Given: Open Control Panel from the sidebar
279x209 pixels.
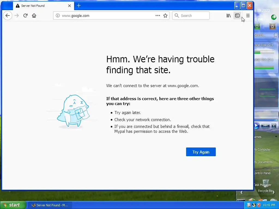Looking at the screenshot, I should click(x=262, y=173).
